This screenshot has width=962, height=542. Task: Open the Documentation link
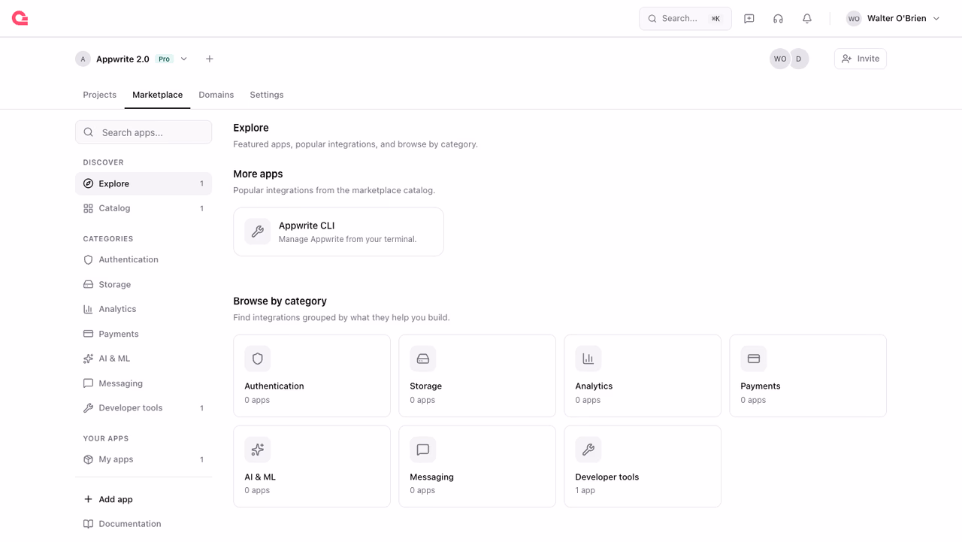(x=144, y=524)
